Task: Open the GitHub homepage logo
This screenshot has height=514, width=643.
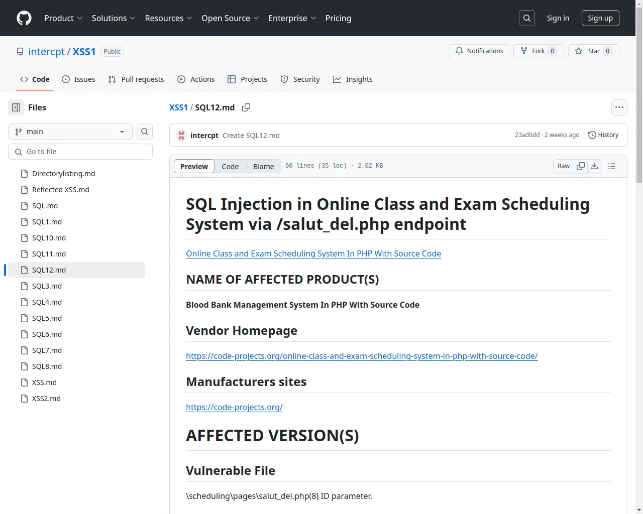Action: point(24,18)
